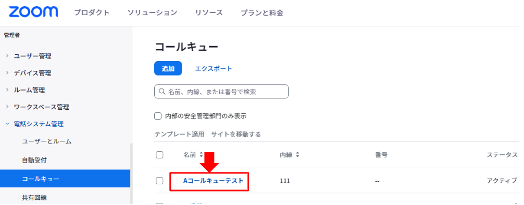The height and width of the screenshot is (205, 524).
Task: Expand ワークスペース管理 section
Action: (37, 107)
